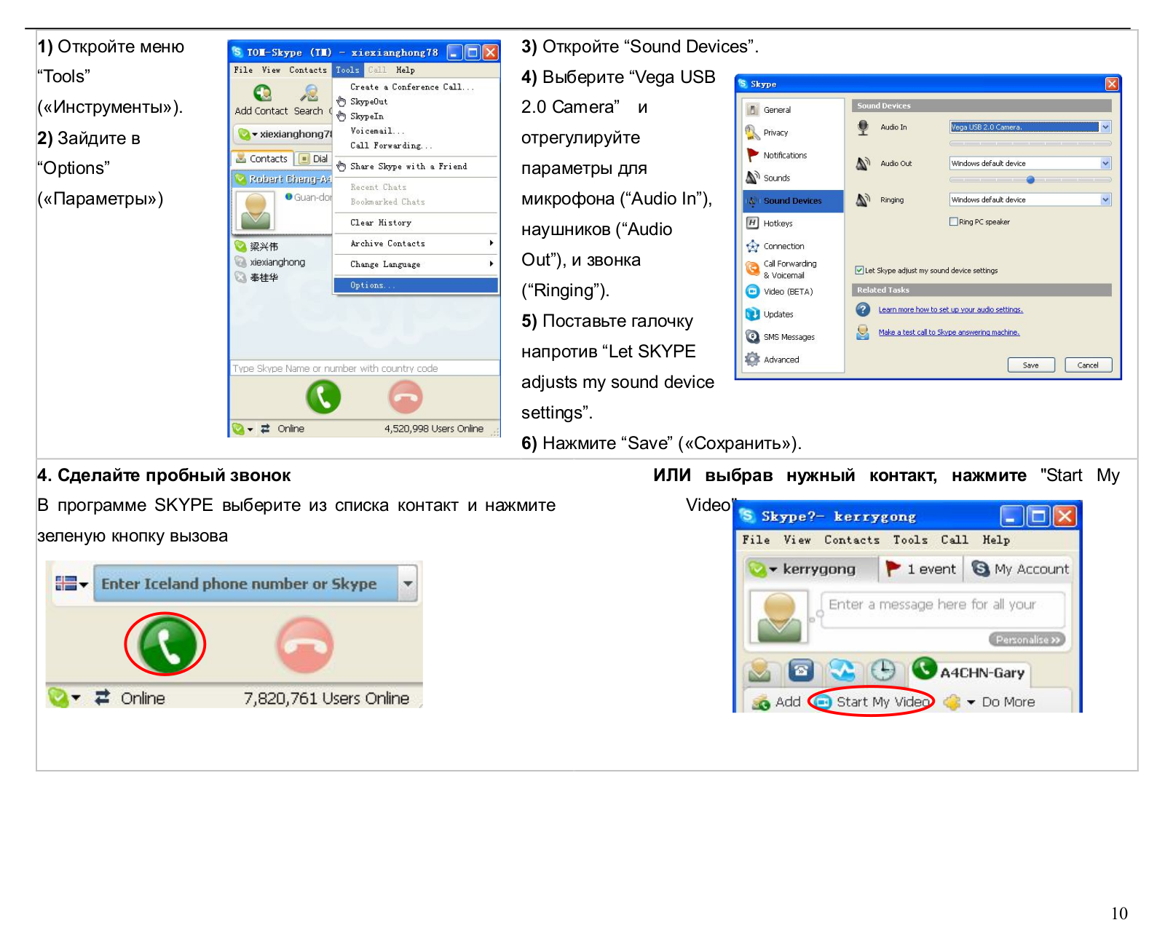The image size is (1165, 944).
Task: Expand Audio In device dropdown
Action: (1106, 127)
